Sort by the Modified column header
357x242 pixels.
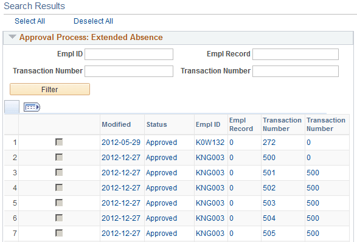(116, 124)
